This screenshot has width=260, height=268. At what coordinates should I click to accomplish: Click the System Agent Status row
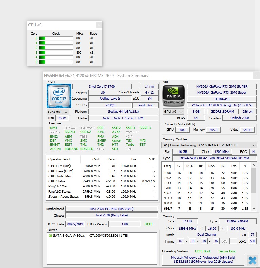coord(102,197)
